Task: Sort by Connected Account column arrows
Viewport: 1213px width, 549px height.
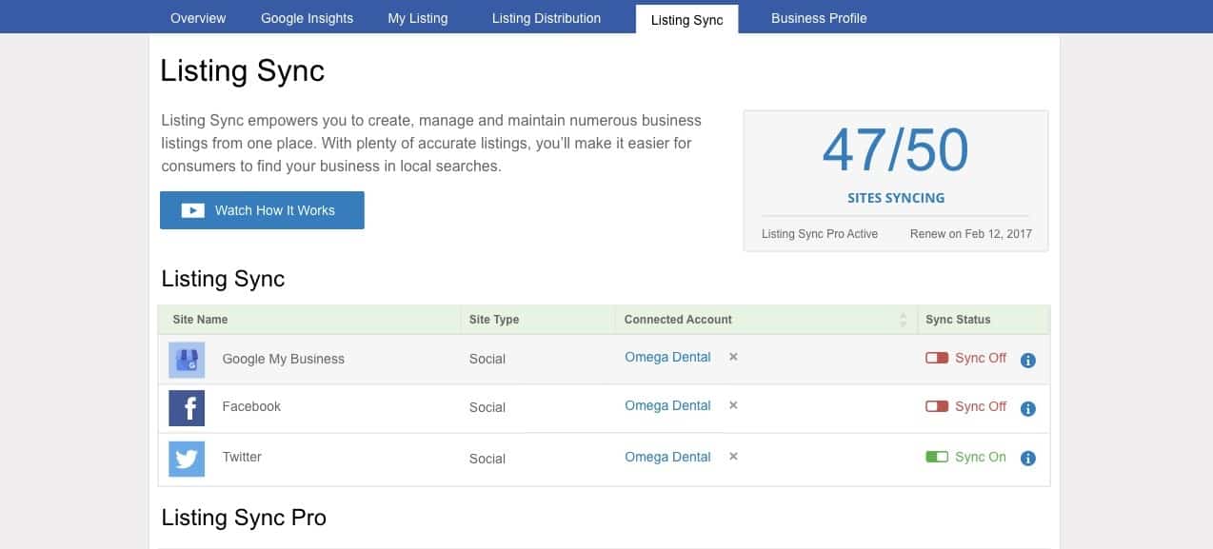Action: [x=903, y=320]
